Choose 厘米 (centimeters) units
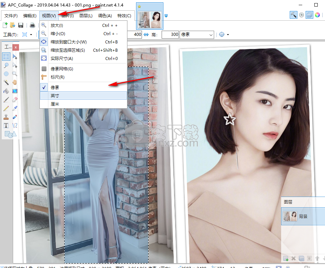Viewport: 325px width, 268px height. pyautogui.click(x=83, y=104)
